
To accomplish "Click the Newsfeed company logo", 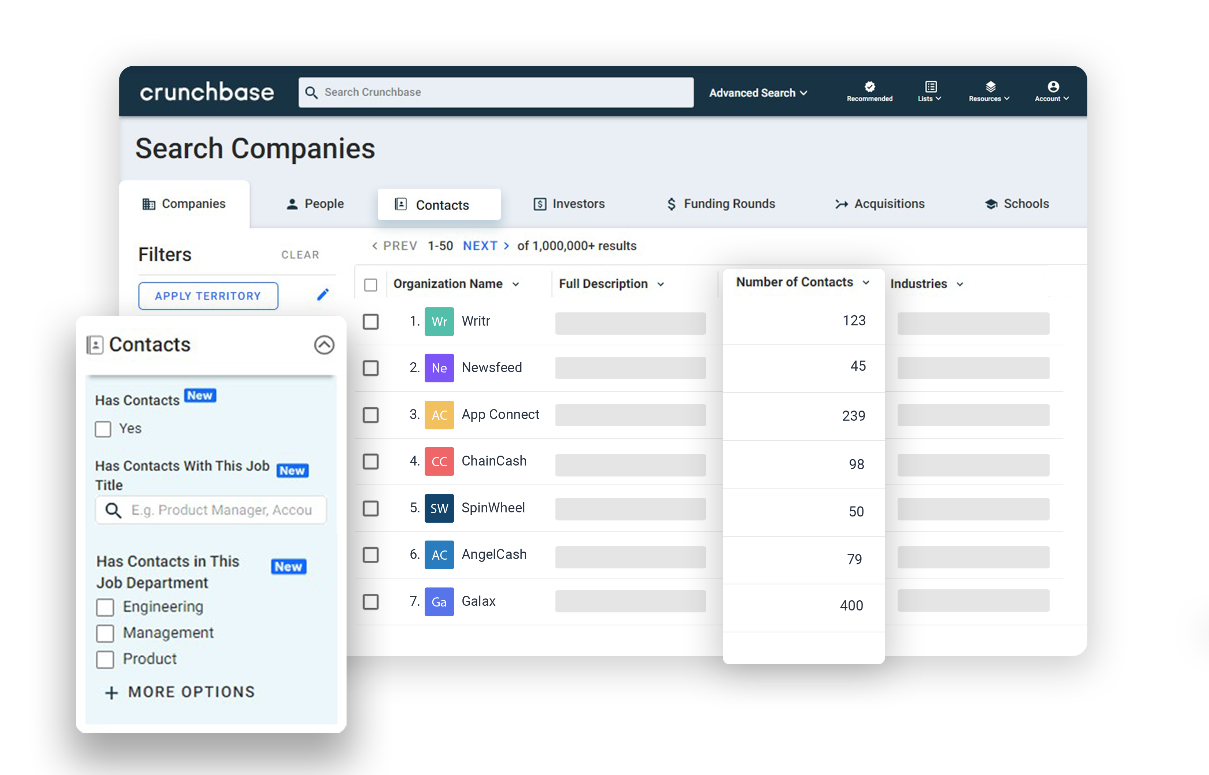I will 439,368.
